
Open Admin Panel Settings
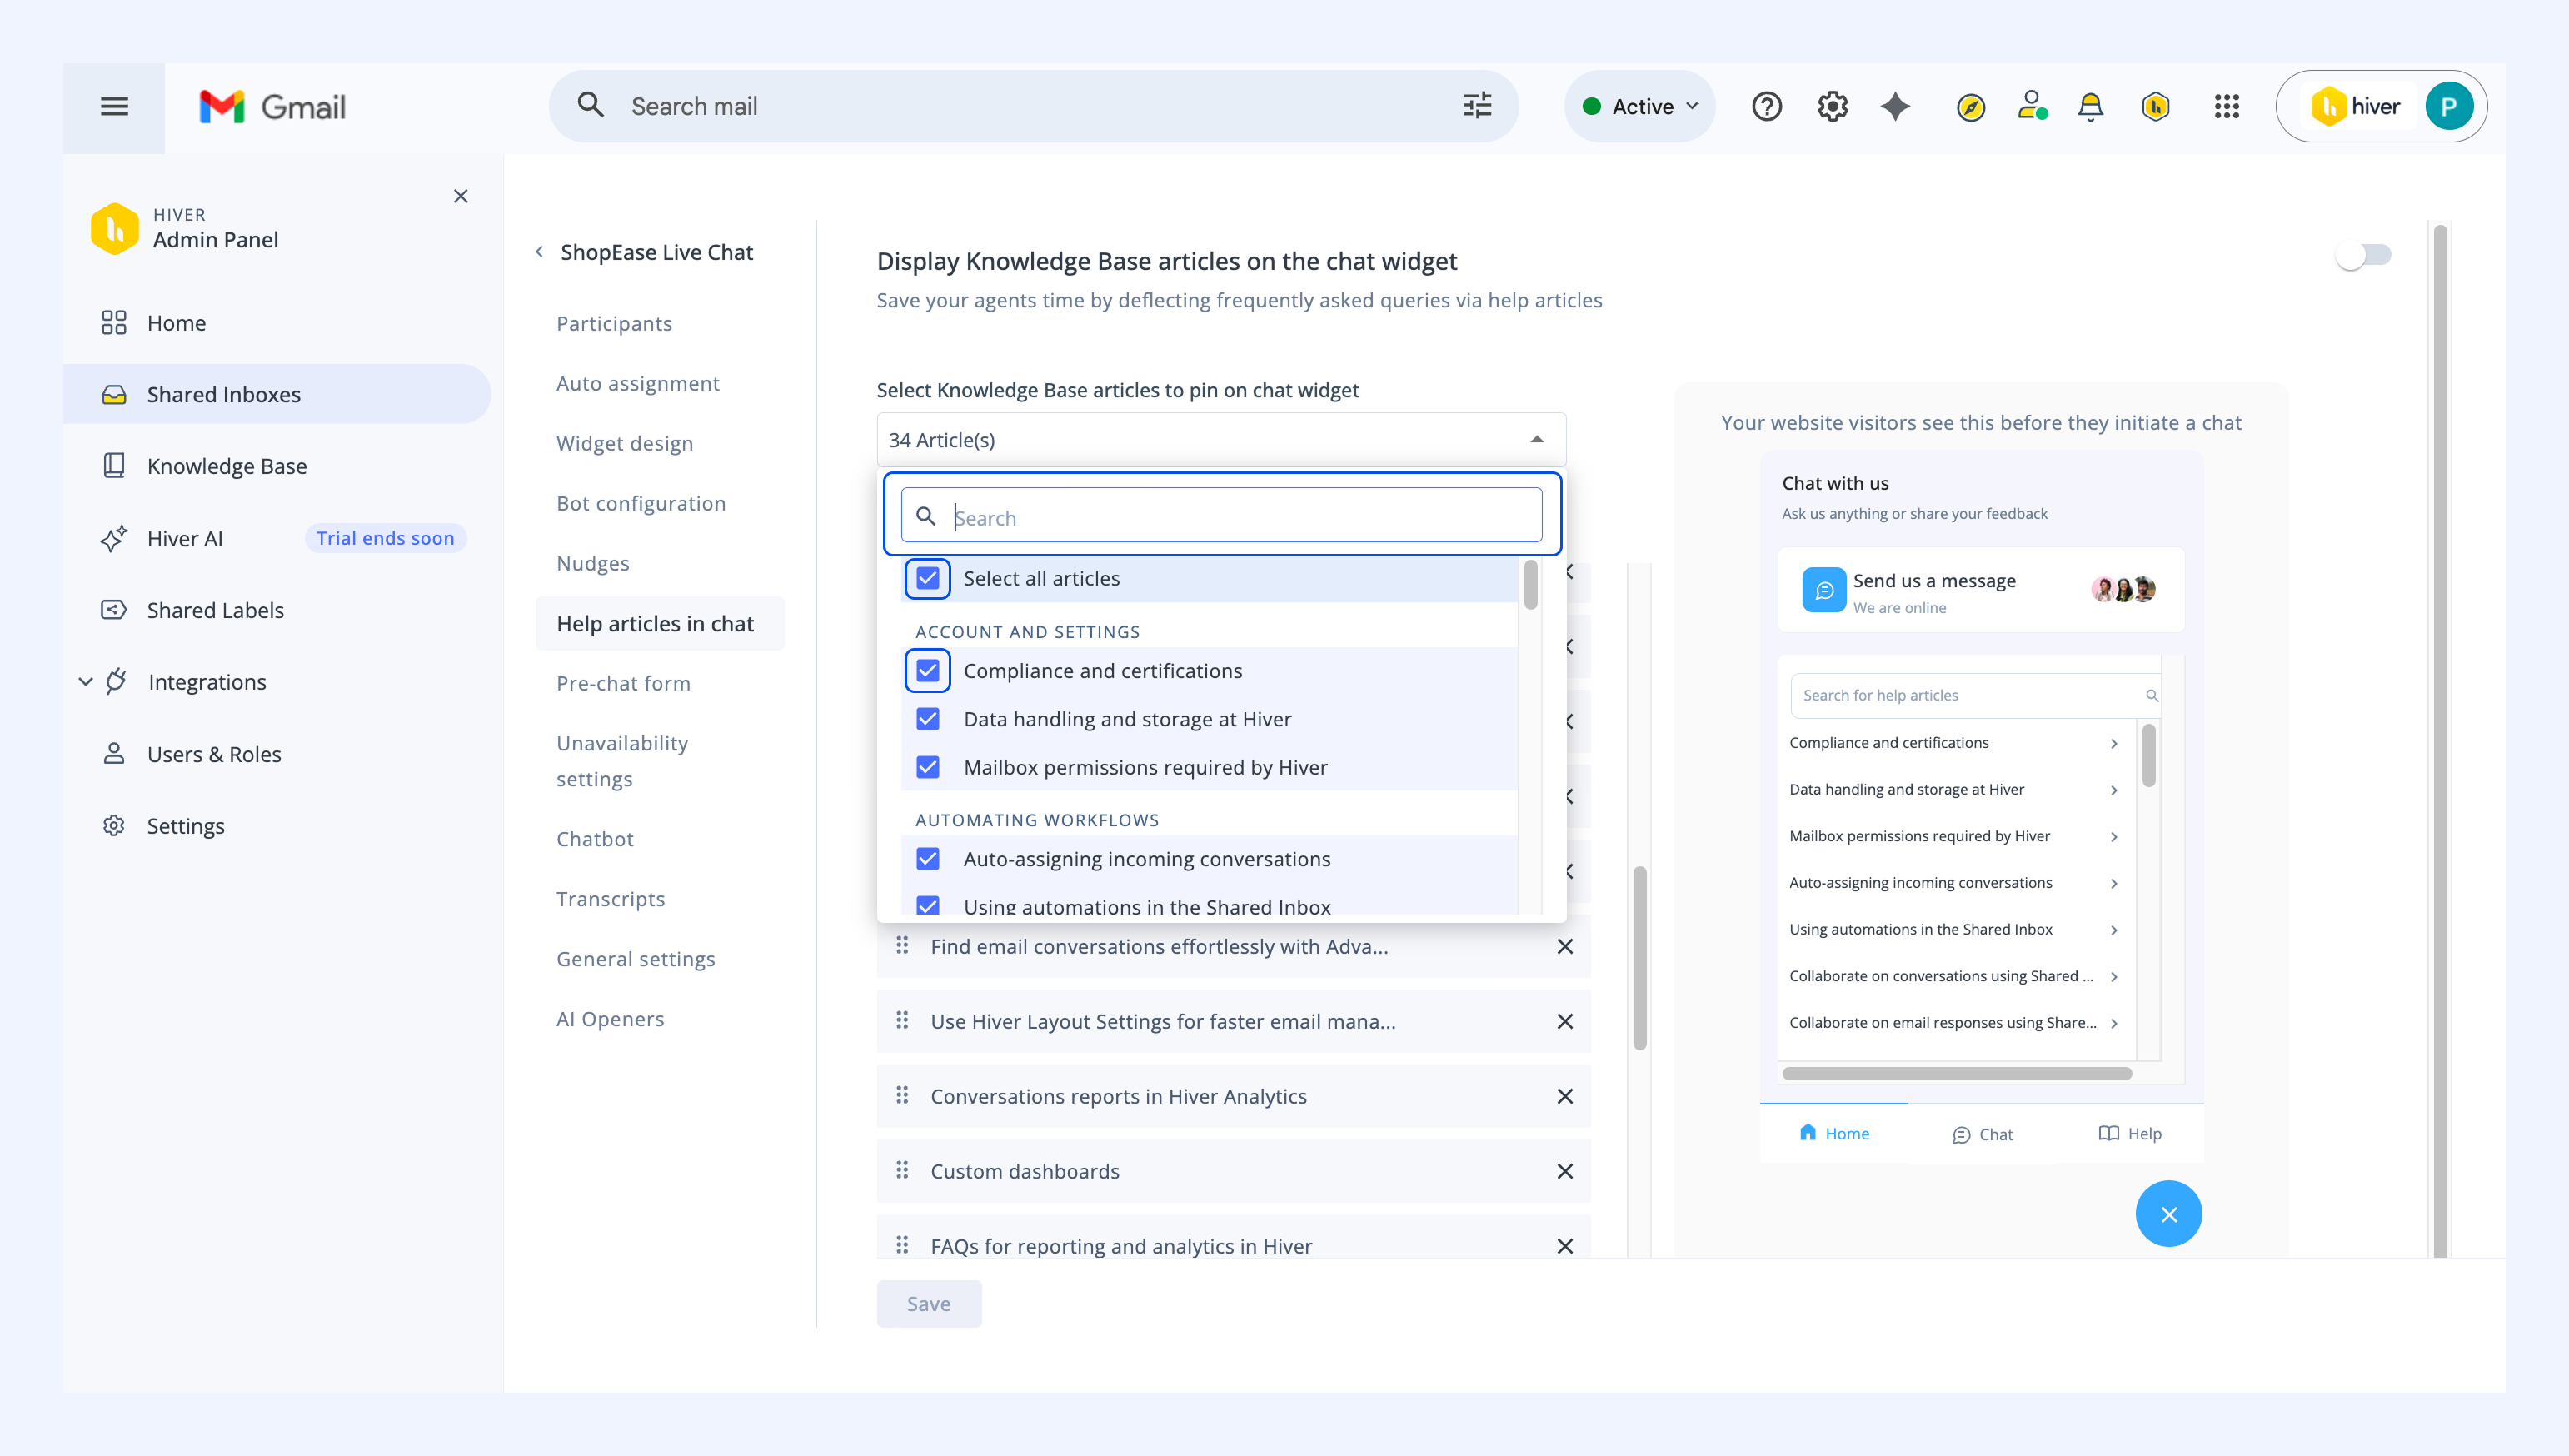tap(277, 826)
